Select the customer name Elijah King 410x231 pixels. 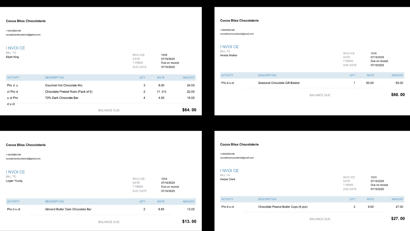coord(12,57)
